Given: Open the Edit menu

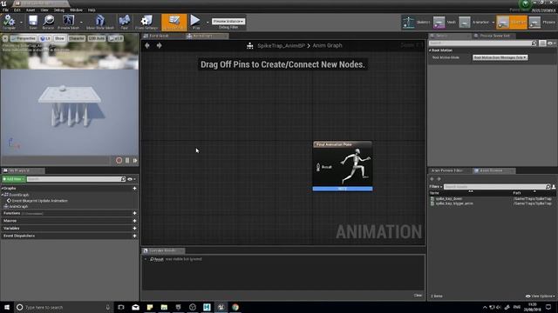Looking at the screenshot, I should coord(17,10).
